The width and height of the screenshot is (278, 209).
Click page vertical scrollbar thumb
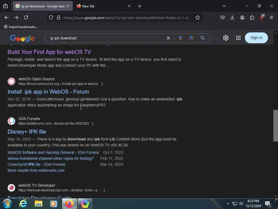(276, 126)
